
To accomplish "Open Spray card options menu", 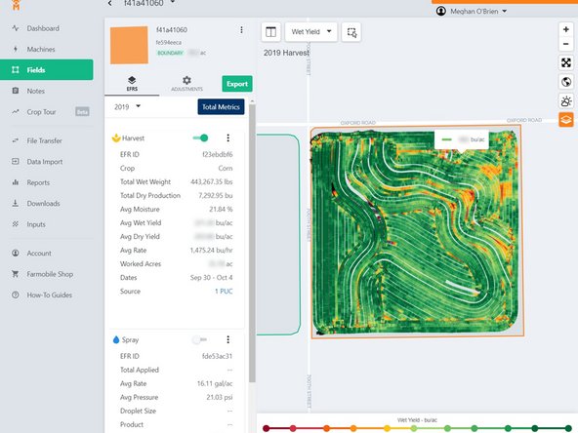I will coord(228,339).
